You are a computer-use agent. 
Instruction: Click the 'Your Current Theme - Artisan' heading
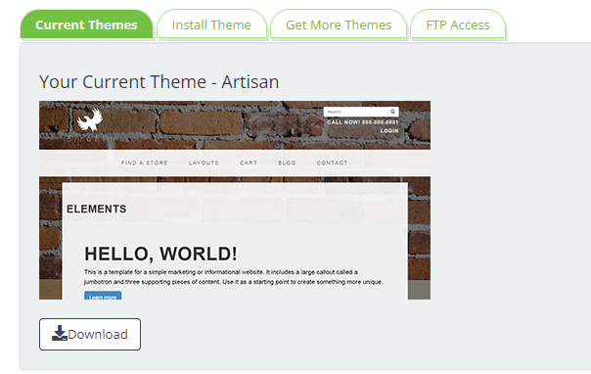(159, 82)
